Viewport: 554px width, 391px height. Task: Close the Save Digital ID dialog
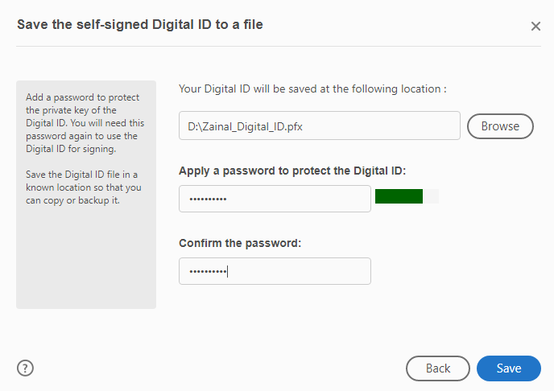(x=535, y=27)
